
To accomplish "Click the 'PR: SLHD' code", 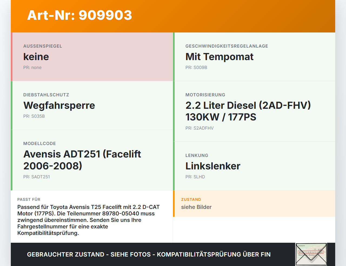I will point(195,177).
